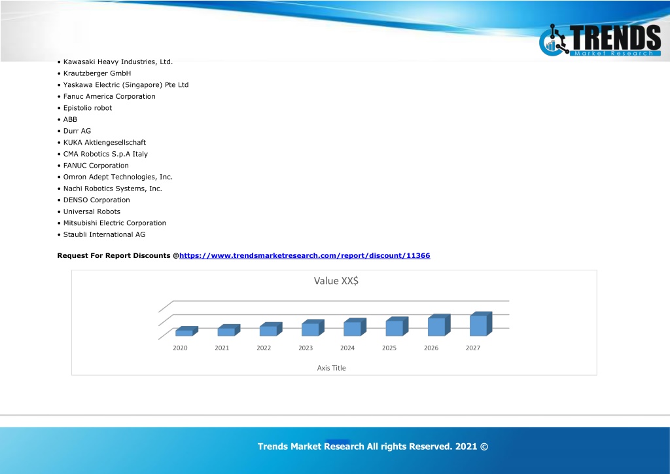Click the 'Axis Title' chart label
The width and height of the screenshot is (670, 474).
coord(331,368)
